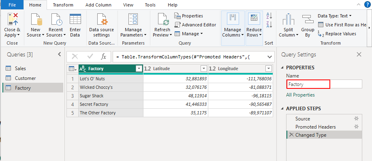Viewport: 372px width, 161px height.
Task: Switch to the Tools tab
Action: (150, 5)
